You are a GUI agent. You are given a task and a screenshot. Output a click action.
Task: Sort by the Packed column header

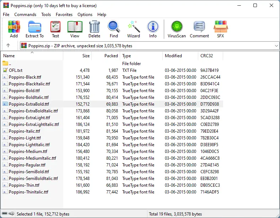point(106,56)
